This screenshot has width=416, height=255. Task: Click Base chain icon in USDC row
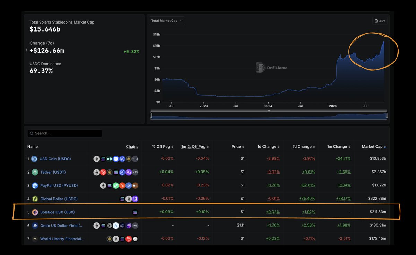pyautogui.click(x=116, y=159)
